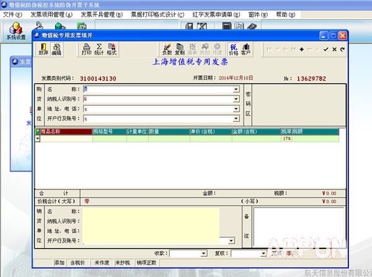Screen dimensions: 372x277
Task: Click the checkmark confirm icon in invoice toolbar
Action: [325, 49]
